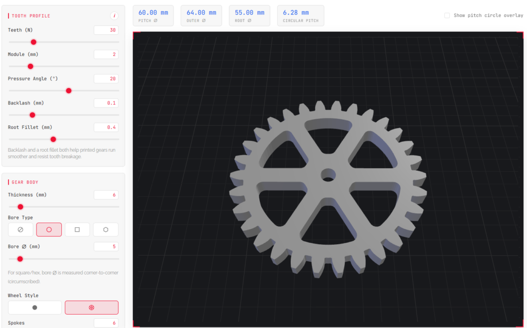Click the 60.00 mm pitch diameter readout
The height and width of the screenshot is (328, 527).
[153, 16]
